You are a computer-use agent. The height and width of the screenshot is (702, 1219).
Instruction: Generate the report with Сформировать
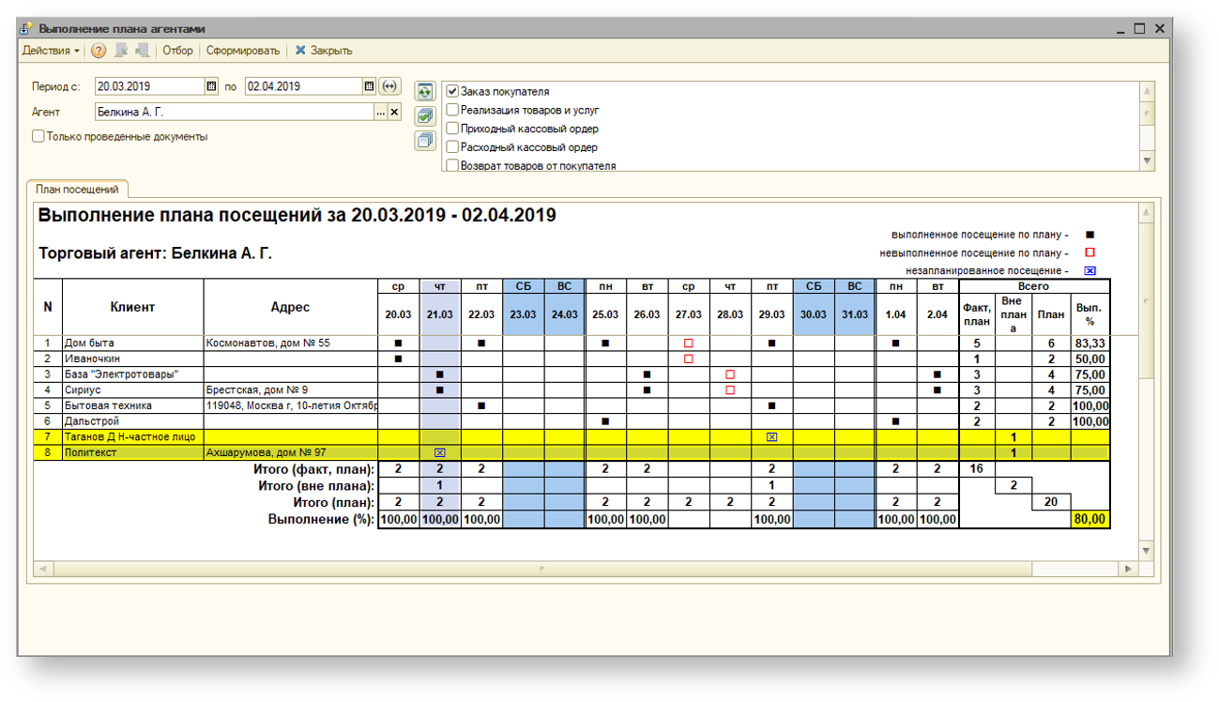[243, 51]
